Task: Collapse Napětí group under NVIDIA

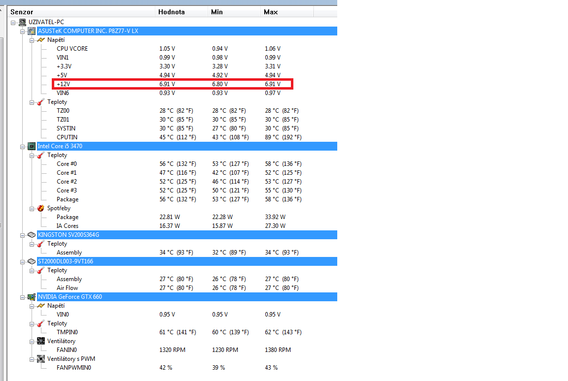Action: point(32,306)
